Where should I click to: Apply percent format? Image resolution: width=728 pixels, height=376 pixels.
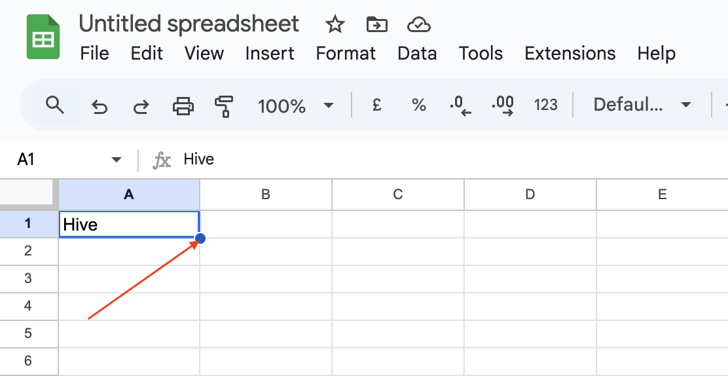click(419, 105)
